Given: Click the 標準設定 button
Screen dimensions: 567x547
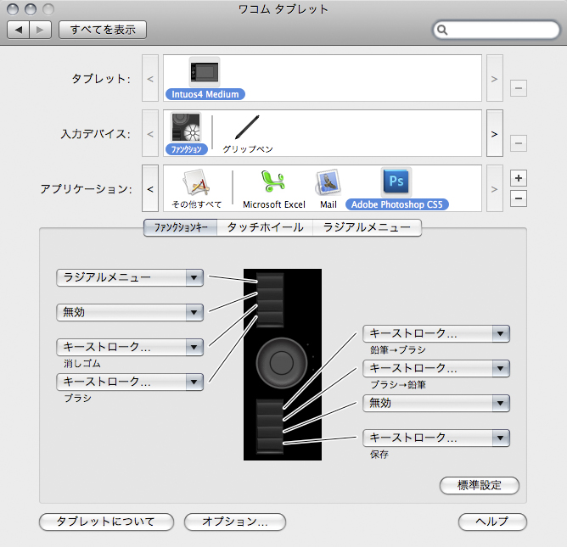Looking at the screenshot, I should click(479, 486).
